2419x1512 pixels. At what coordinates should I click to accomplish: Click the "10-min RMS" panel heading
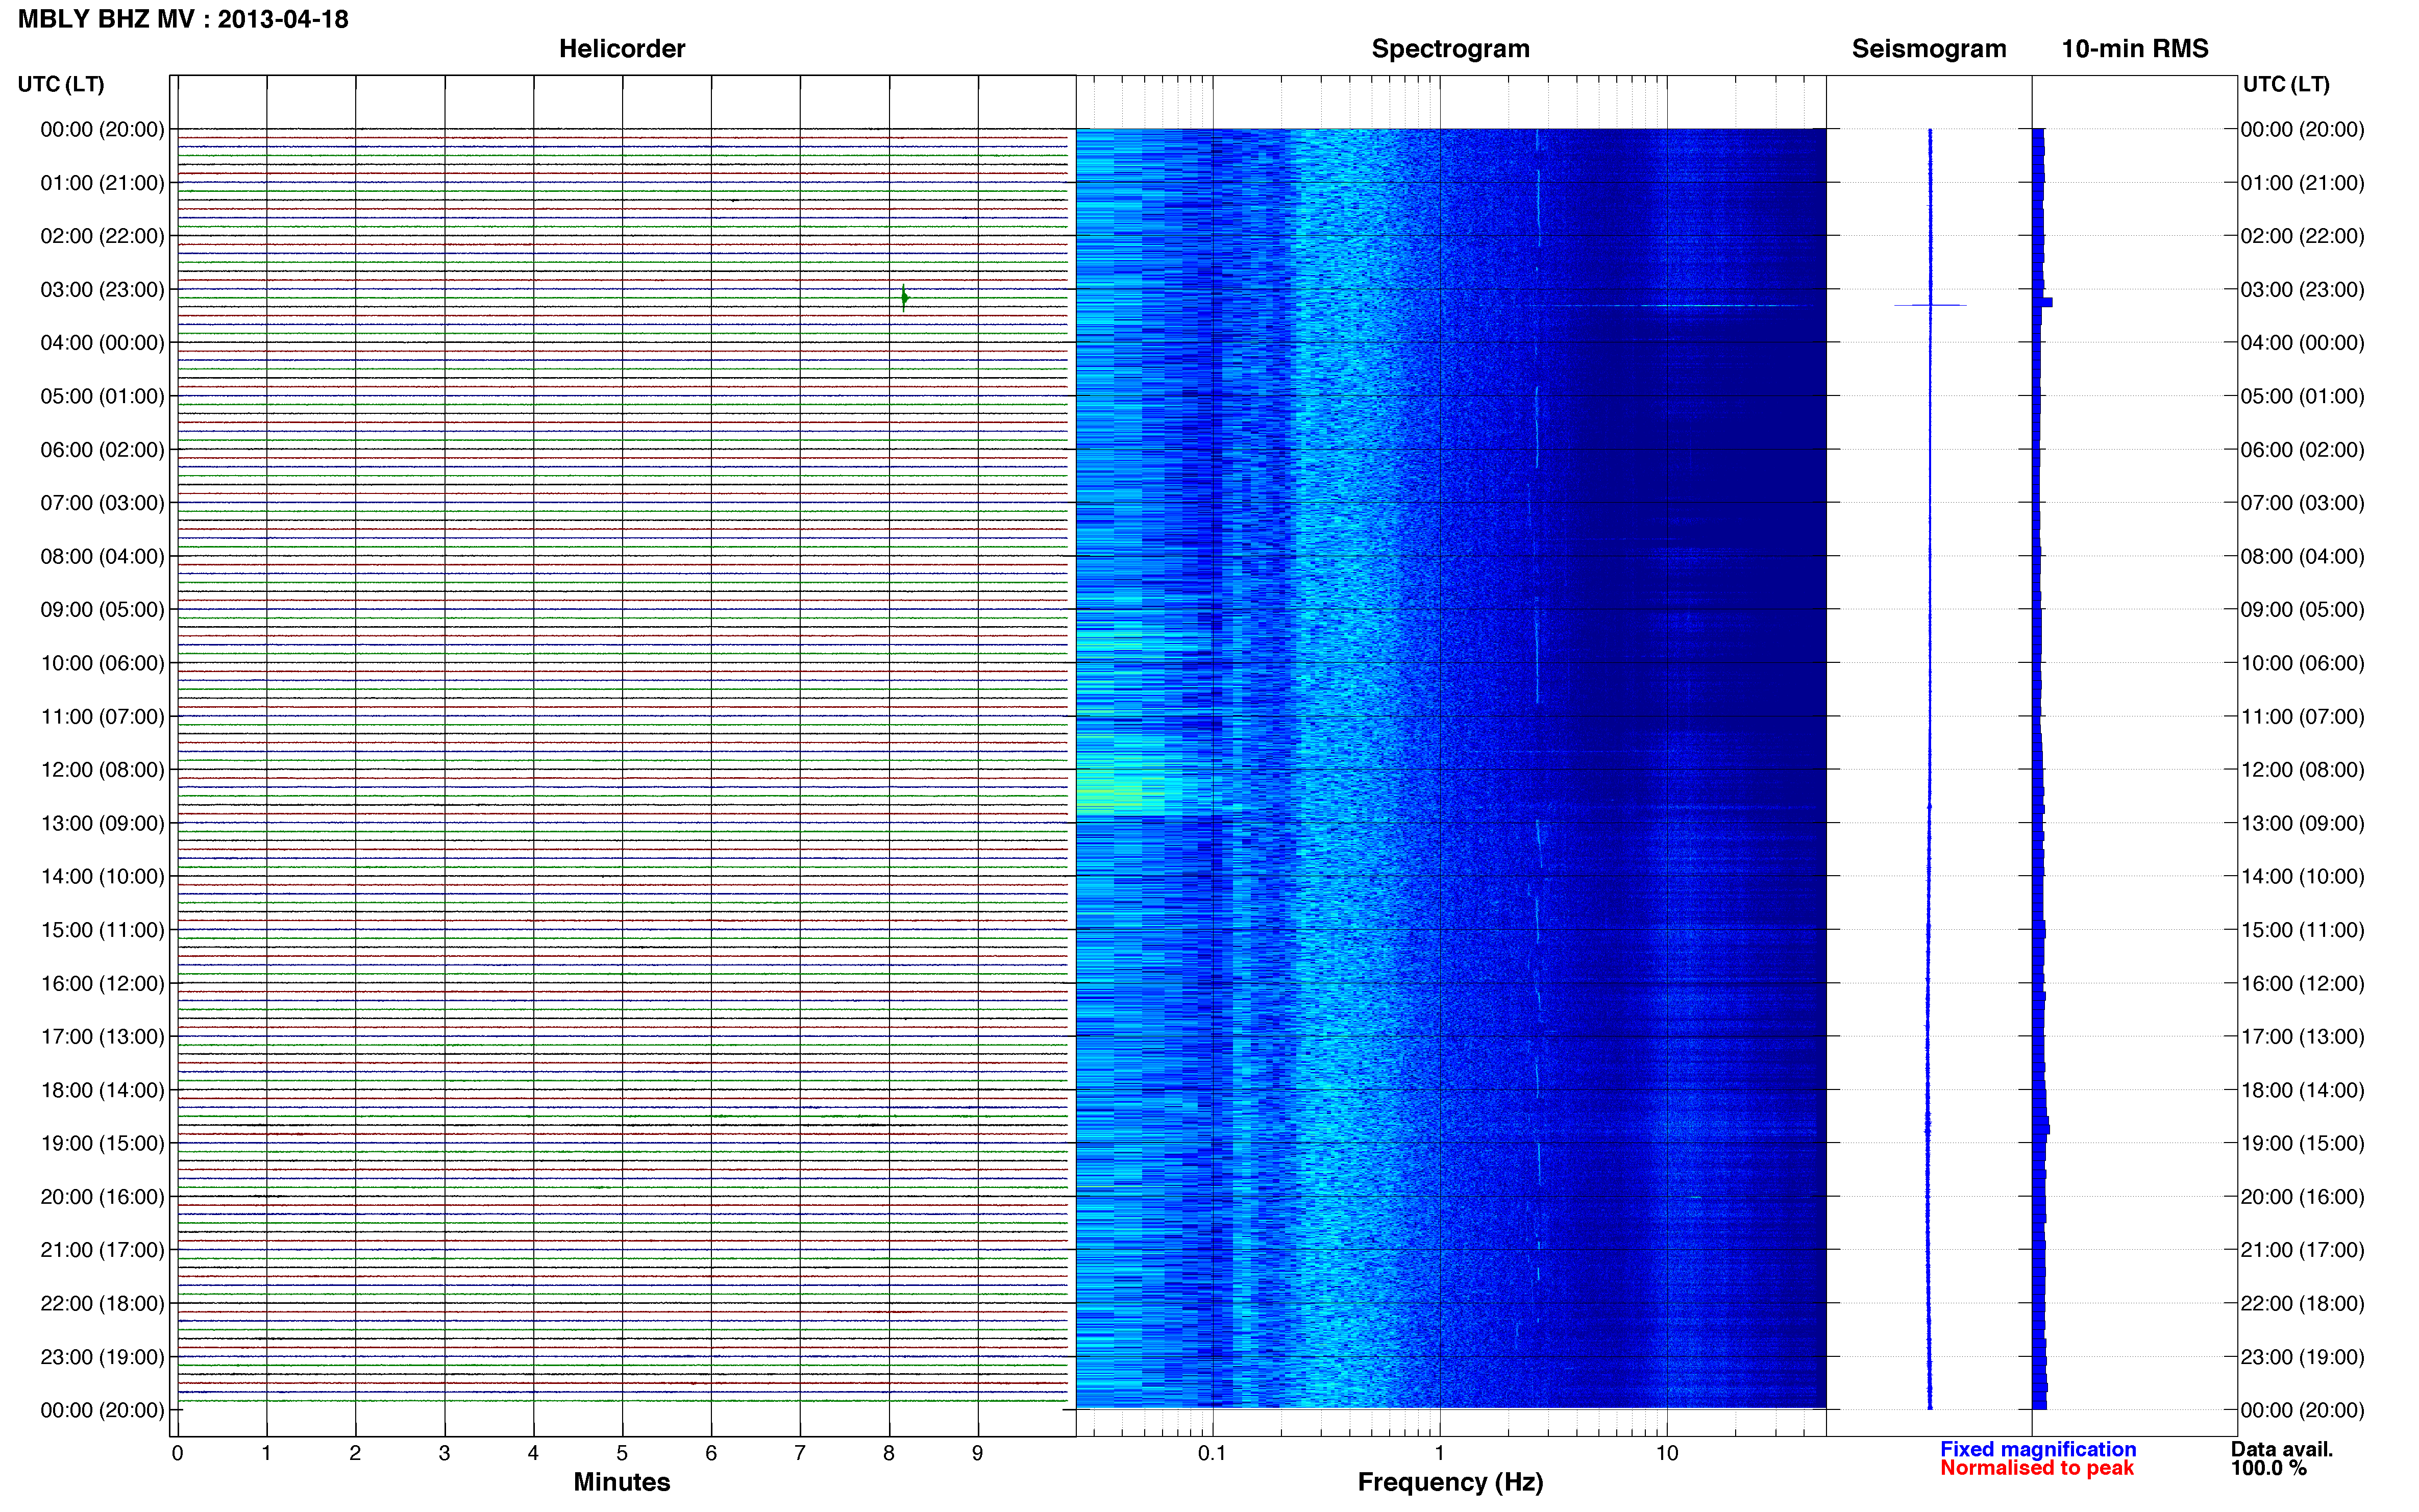2135,48
